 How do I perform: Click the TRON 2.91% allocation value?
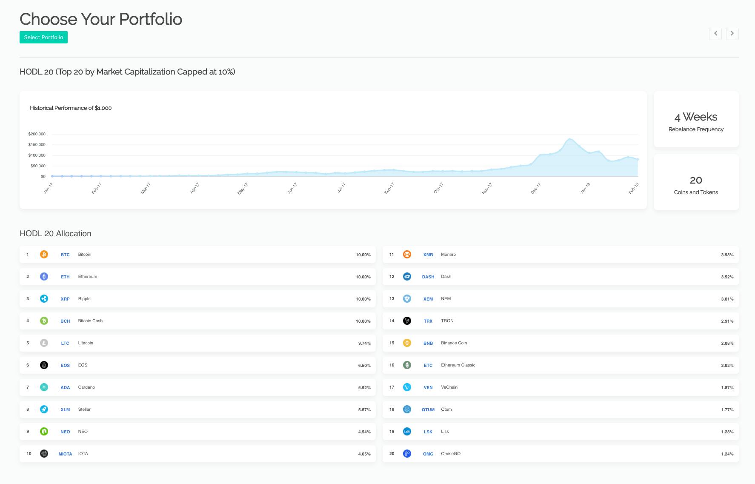pos(727,321)
